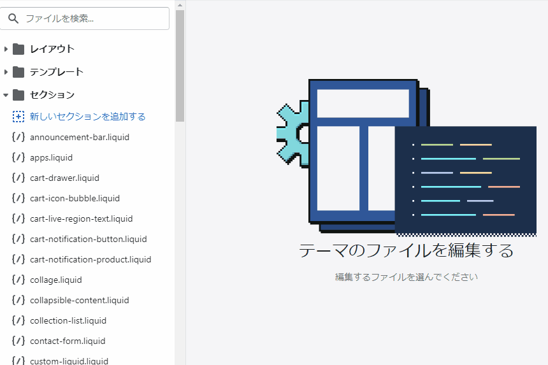Open collage.liquid file
Viewport: 548px width, 365px height.
coord(56,280)
